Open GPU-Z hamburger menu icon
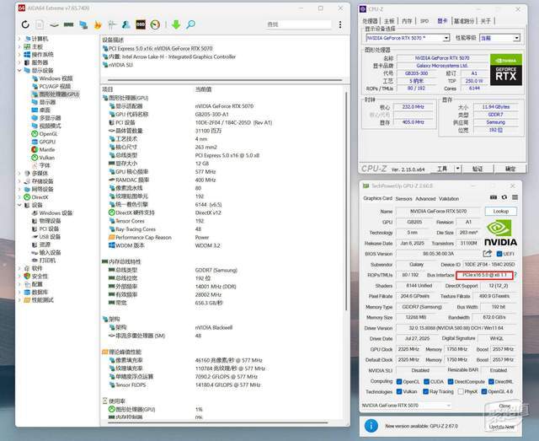This screenshot has width=539, height=441. 515,197
